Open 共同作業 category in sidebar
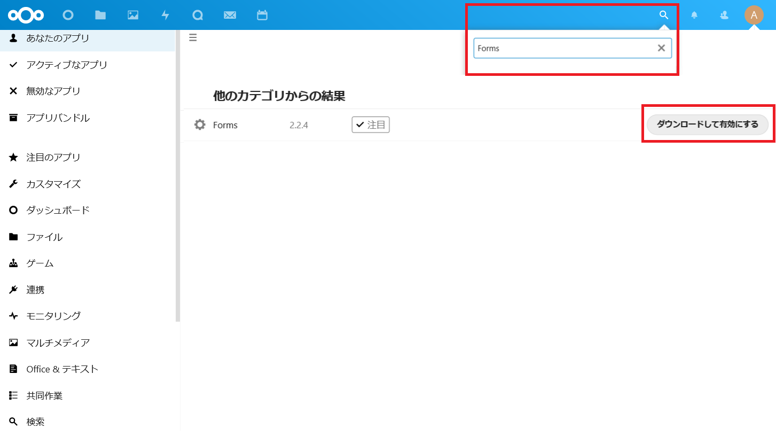 [88, 395]
